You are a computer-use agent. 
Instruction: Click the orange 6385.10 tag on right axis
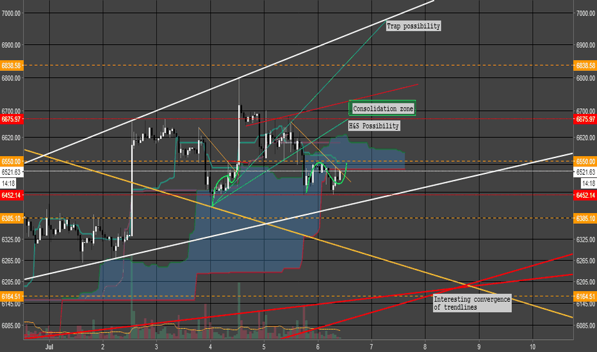(585, 218)
